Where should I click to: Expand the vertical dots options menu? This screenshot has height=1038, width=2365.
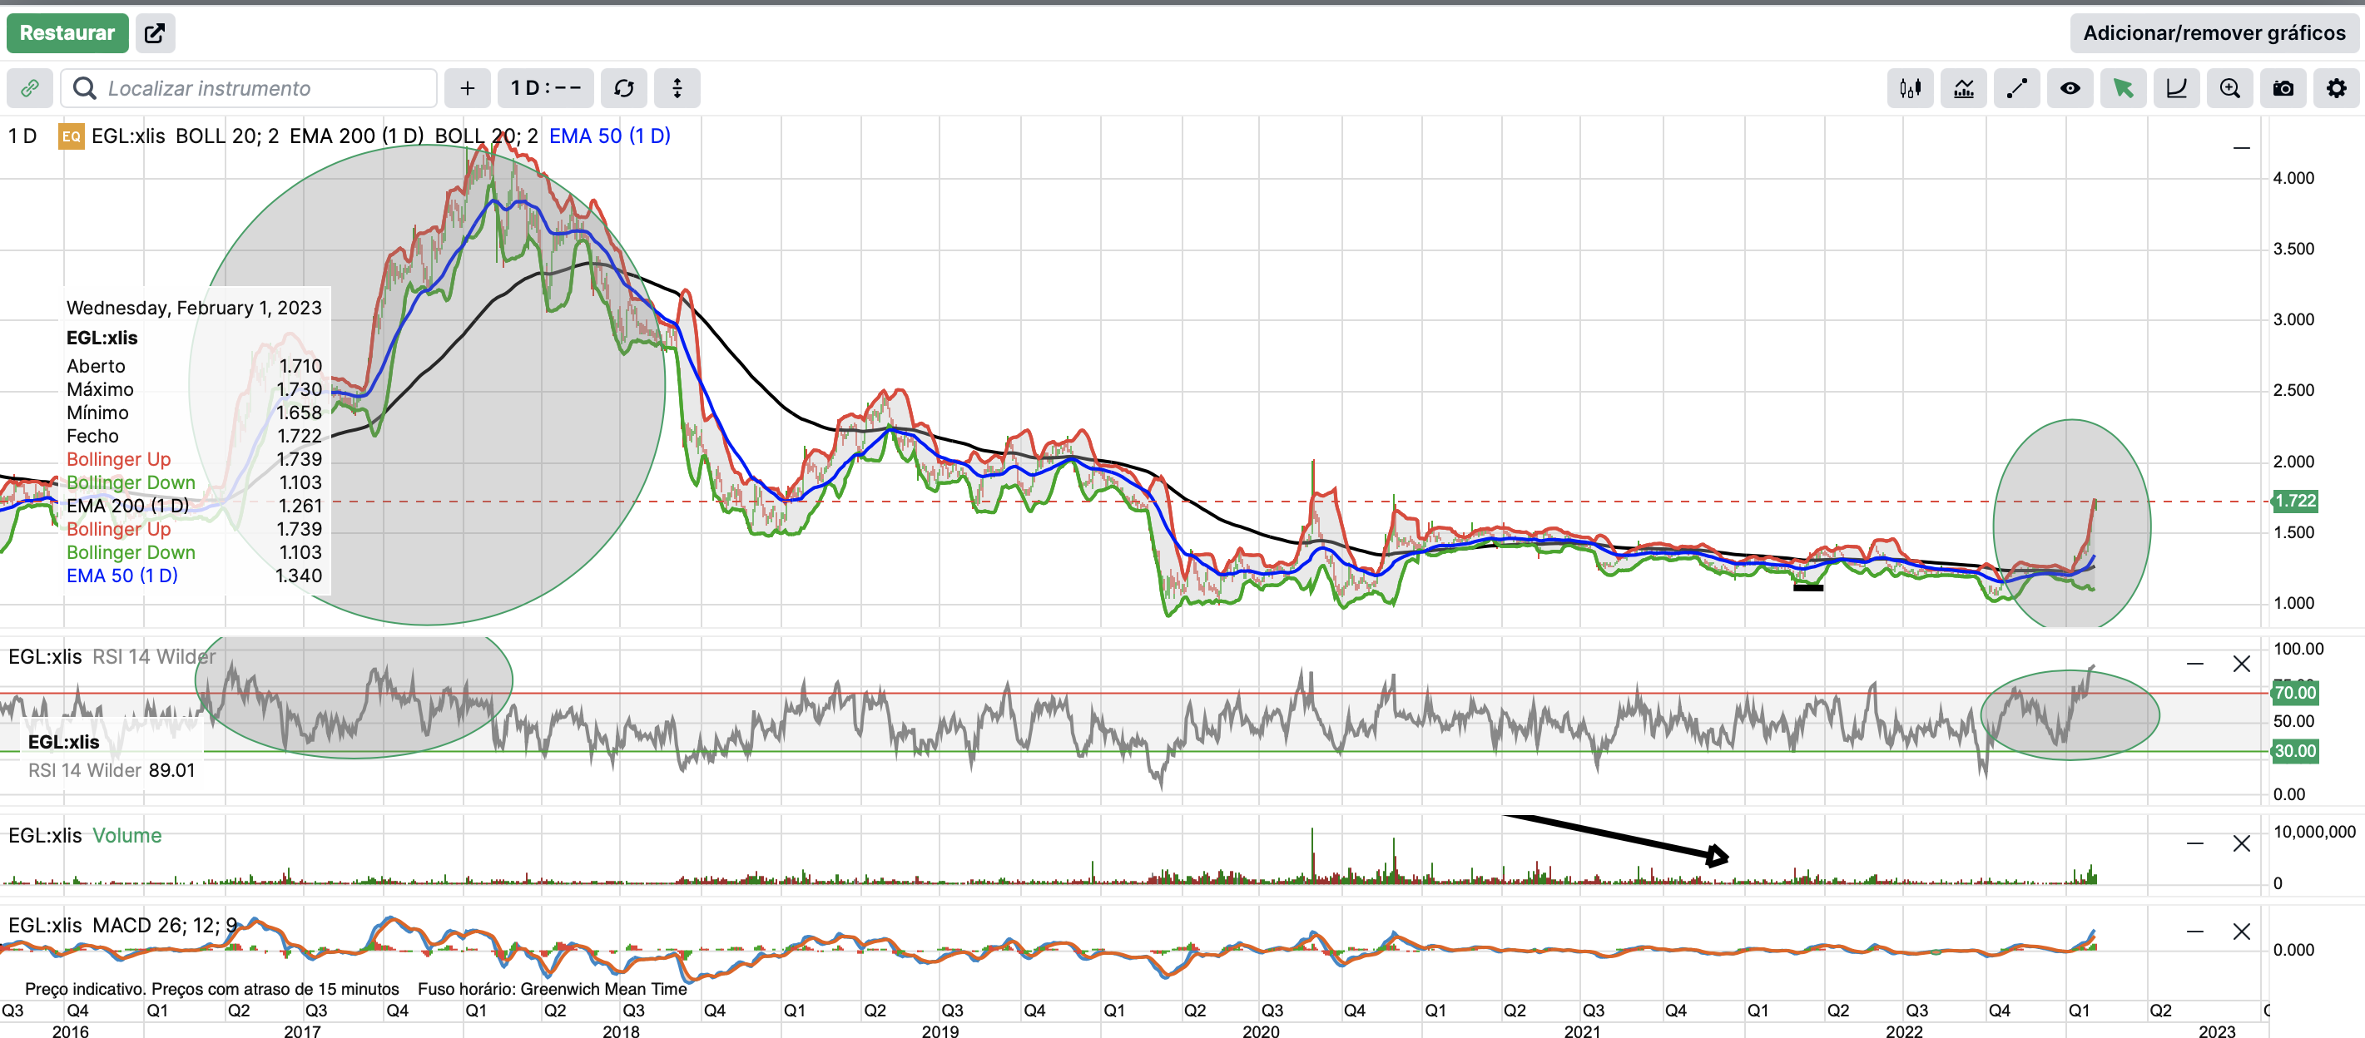(677, 88)
